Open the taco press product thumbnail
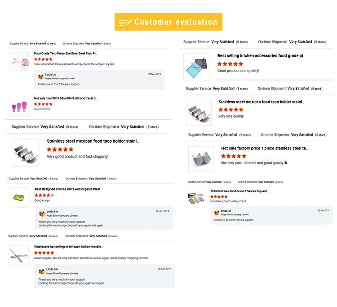Screen dimensions: 337x307 coord(19,61)
